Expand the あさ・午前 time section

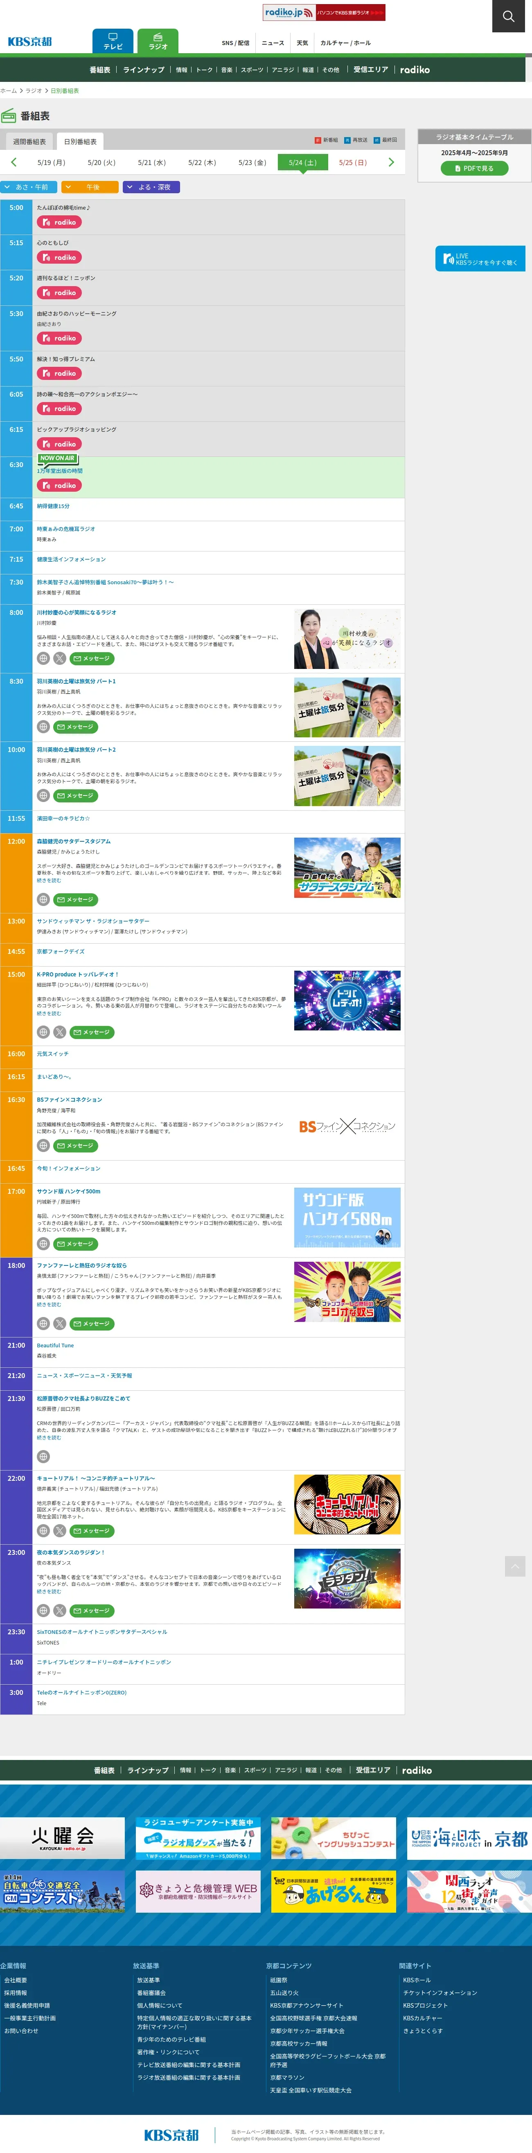(27, 187)
